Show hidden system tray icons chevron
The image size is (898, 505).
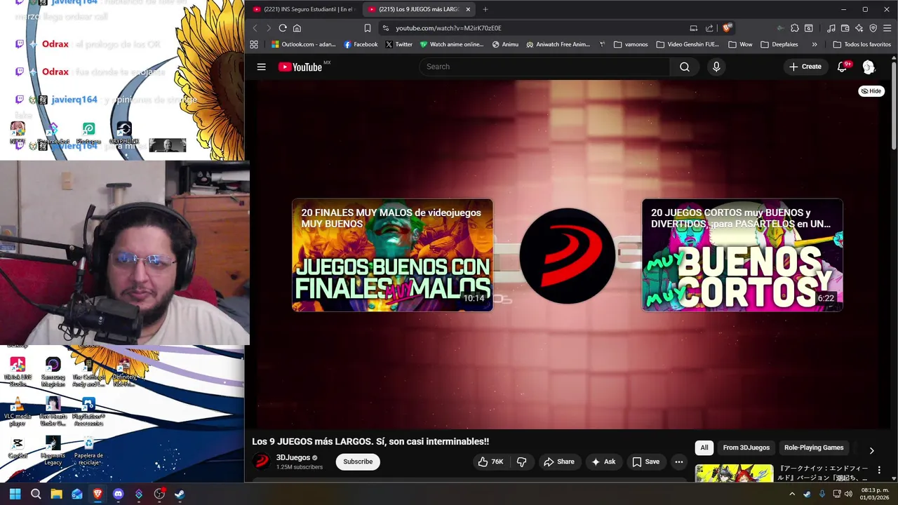792,494
